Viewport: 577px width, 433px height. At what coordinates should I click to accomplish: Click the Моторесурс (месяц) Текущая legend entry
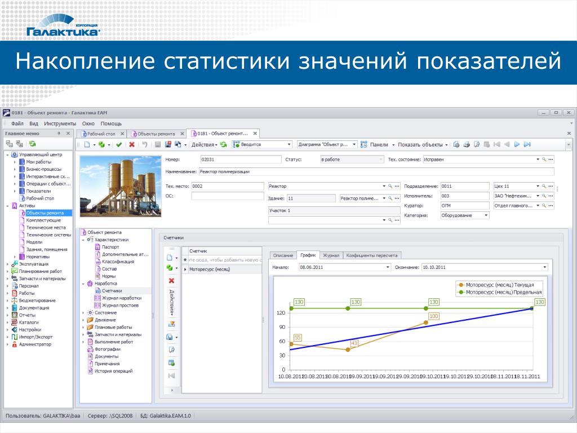click(x=496, y=285)
